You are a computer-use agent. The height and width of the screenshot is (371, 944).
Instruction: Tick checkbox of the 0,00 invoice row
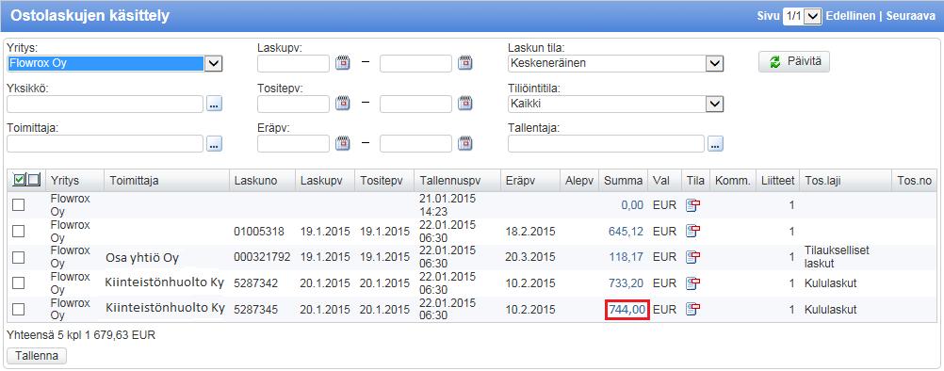(x=19, y=205)
